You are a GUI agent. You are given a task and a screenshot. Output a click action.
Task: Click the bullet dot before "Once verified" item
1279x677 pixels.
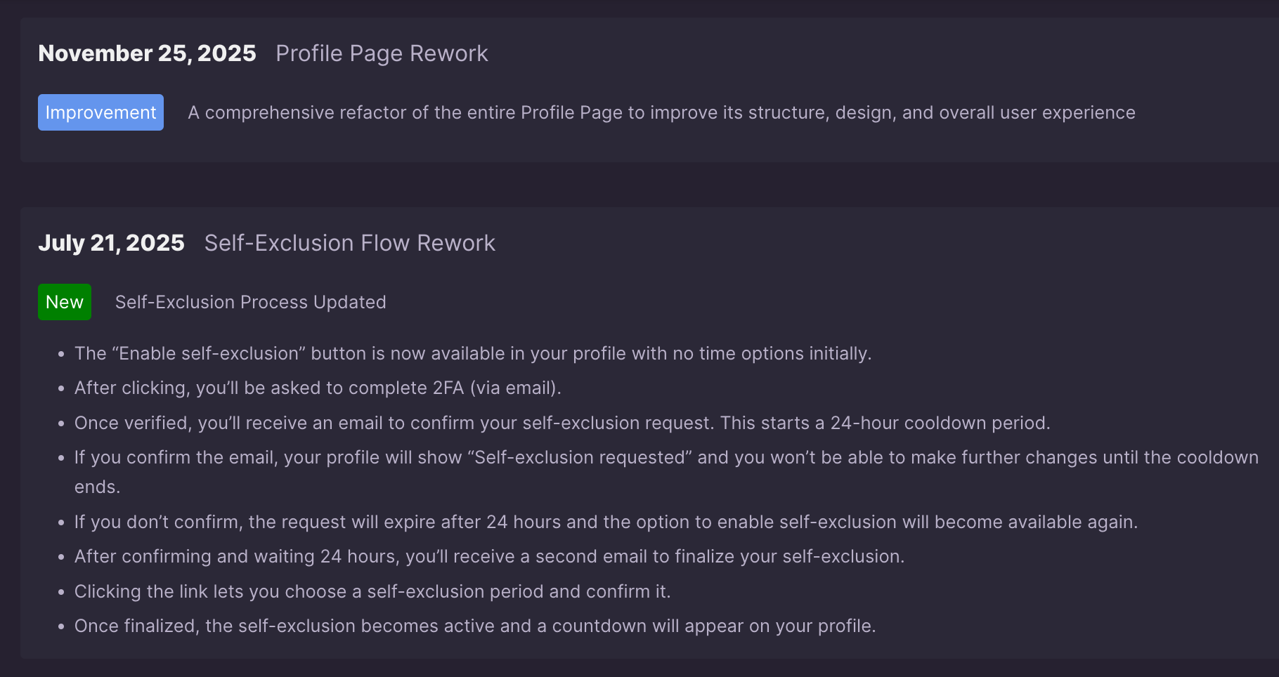click(62, 423)
